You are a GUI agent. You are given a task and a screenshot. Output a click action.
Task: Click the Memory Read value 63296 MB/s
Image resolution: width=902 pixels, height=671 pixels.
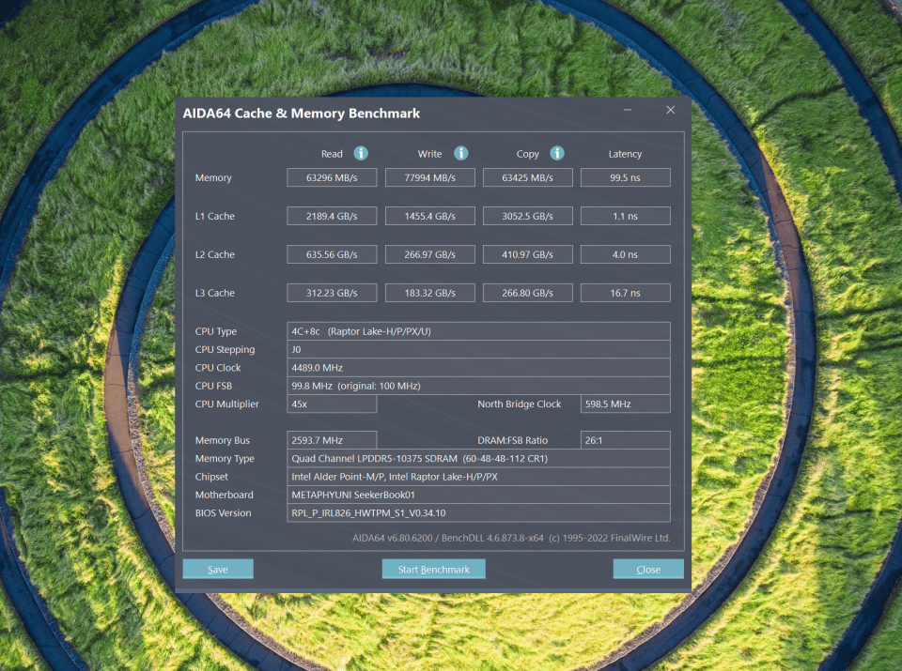click(x=332, y=177)
